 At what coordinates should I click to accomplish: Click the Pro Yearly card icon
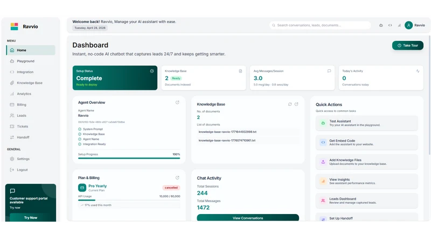point(82,188)
